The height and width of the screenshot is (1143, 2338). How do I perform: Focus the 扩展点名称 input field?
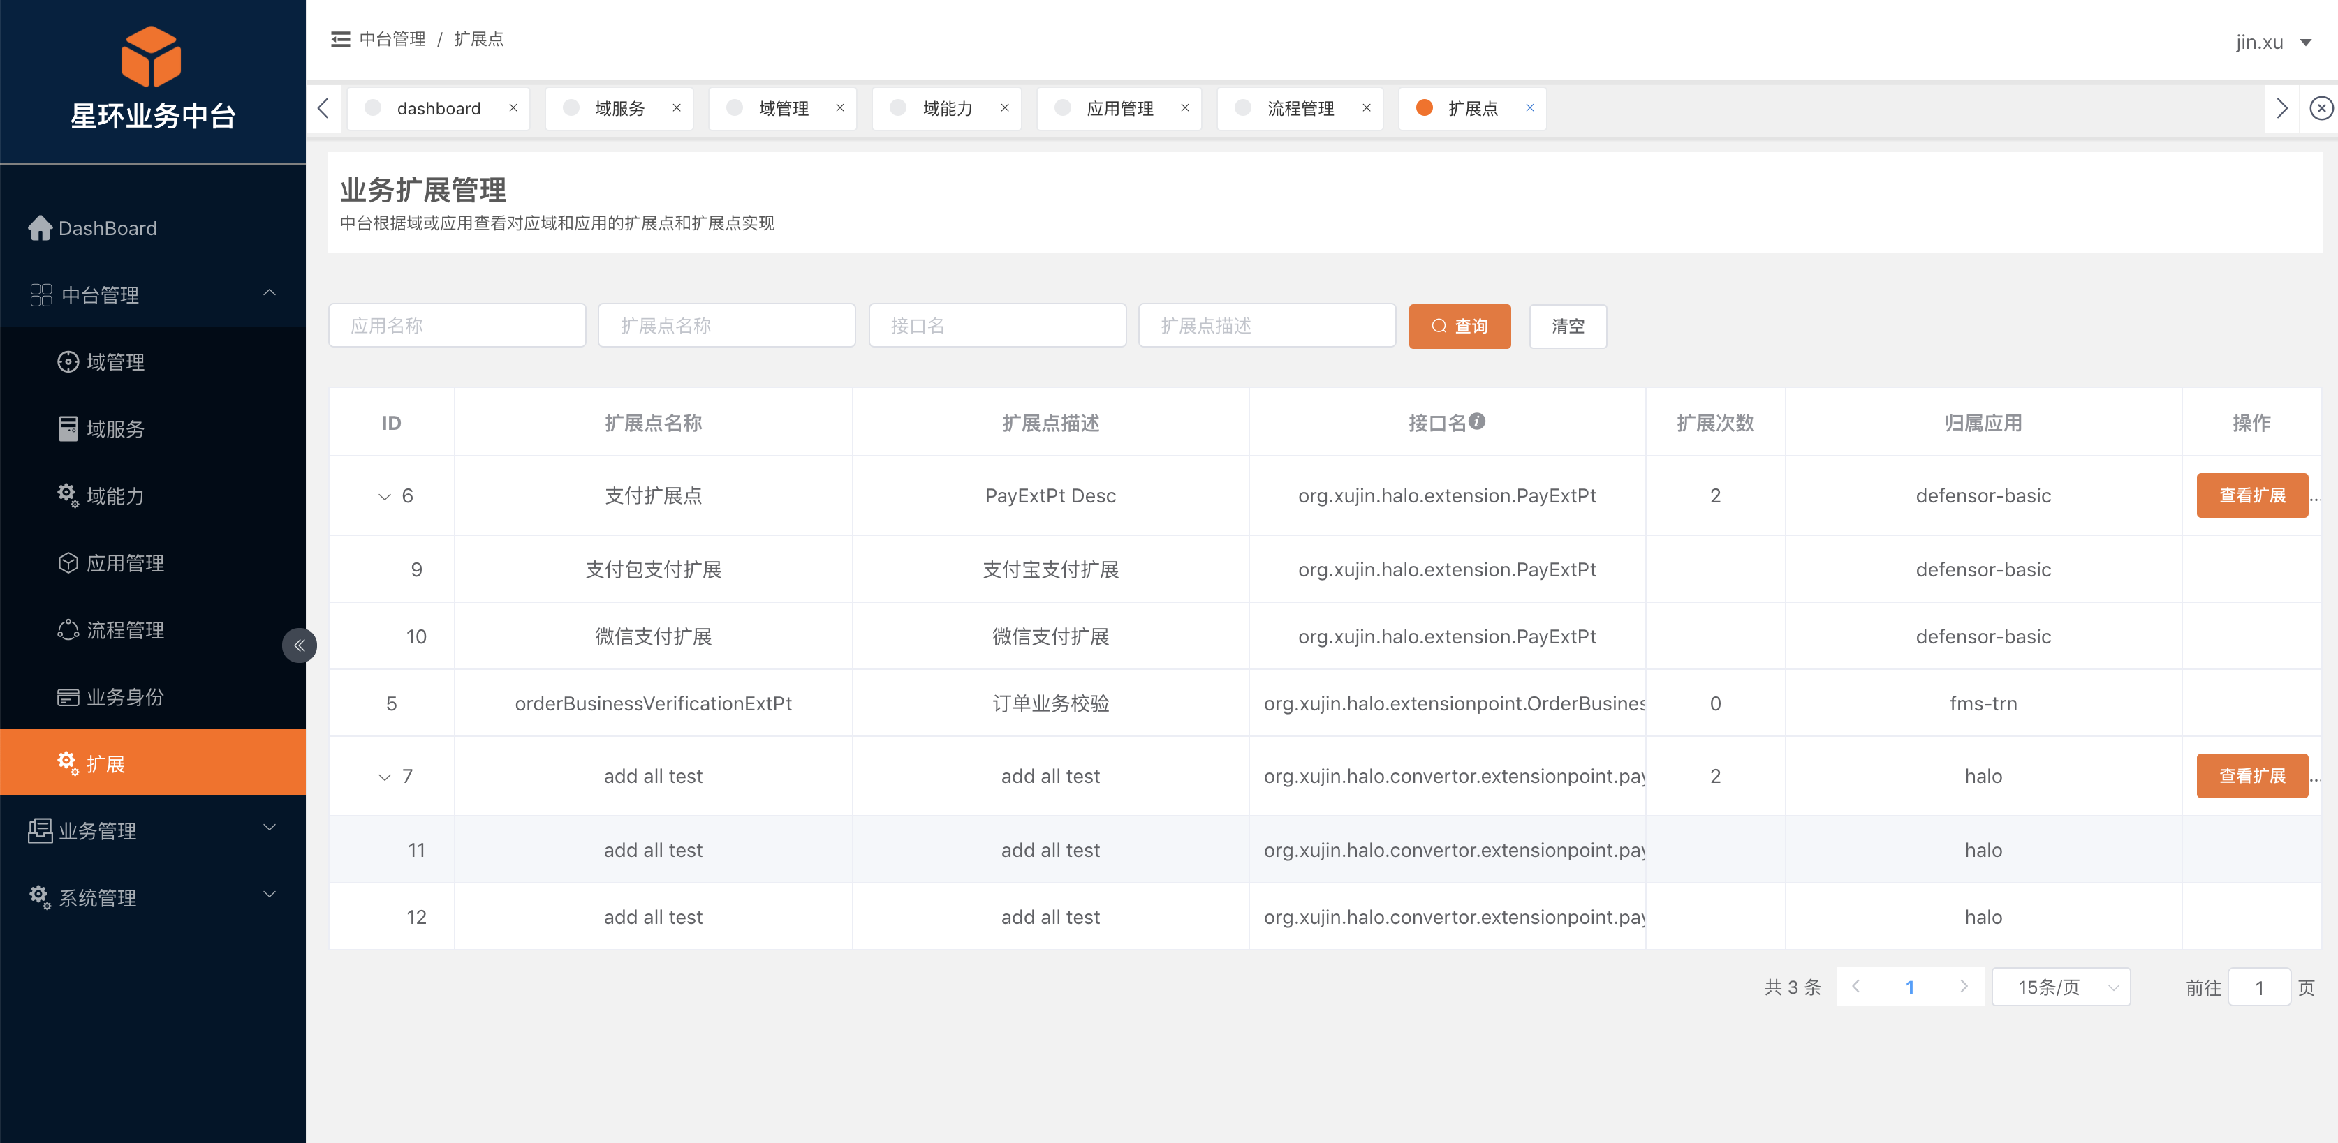tap(726, 326)
